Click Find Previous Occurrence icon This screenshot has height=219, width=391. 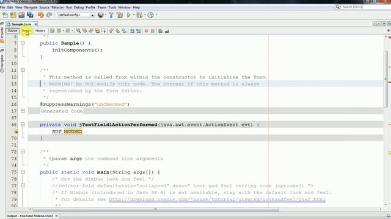85,31
